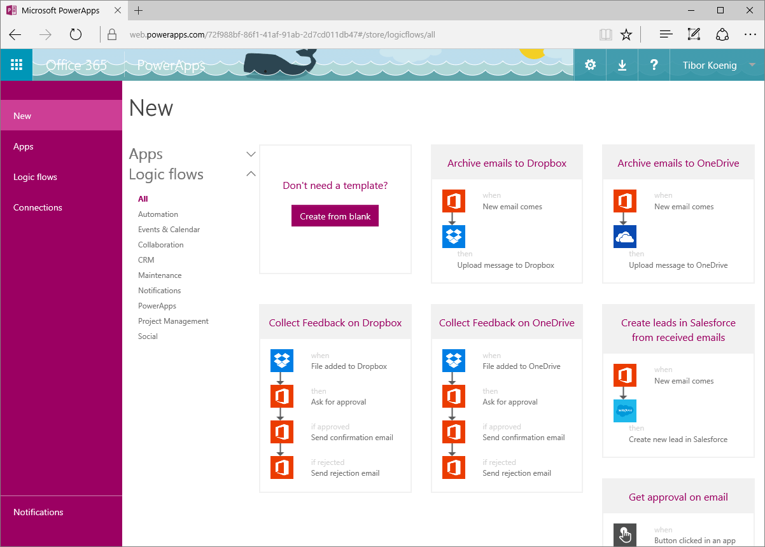The height and width of the screenshot is (547, 765).
Task: Click the Dropbox icon beside File added to OneDrive
Action: [x=454, y=361]
